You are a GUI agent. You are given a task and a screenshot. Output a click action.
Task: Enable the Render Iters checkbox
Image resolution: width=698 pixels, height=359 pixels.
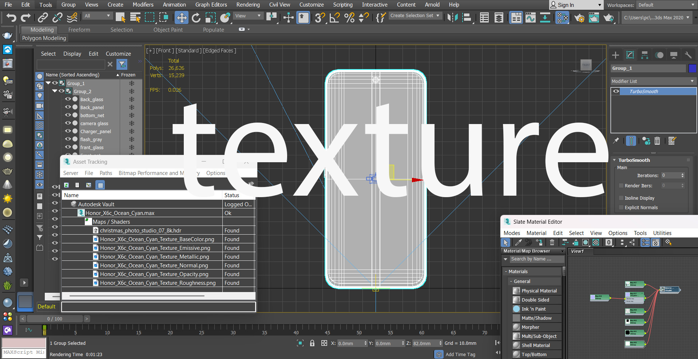pyautogui.click(x=621, y=186)
